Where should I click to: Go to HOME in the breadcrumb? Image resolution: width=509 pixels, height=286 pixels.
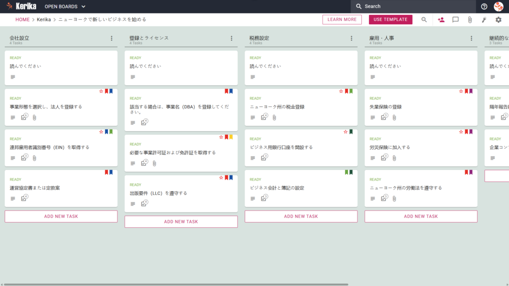(x=22, y=19)
